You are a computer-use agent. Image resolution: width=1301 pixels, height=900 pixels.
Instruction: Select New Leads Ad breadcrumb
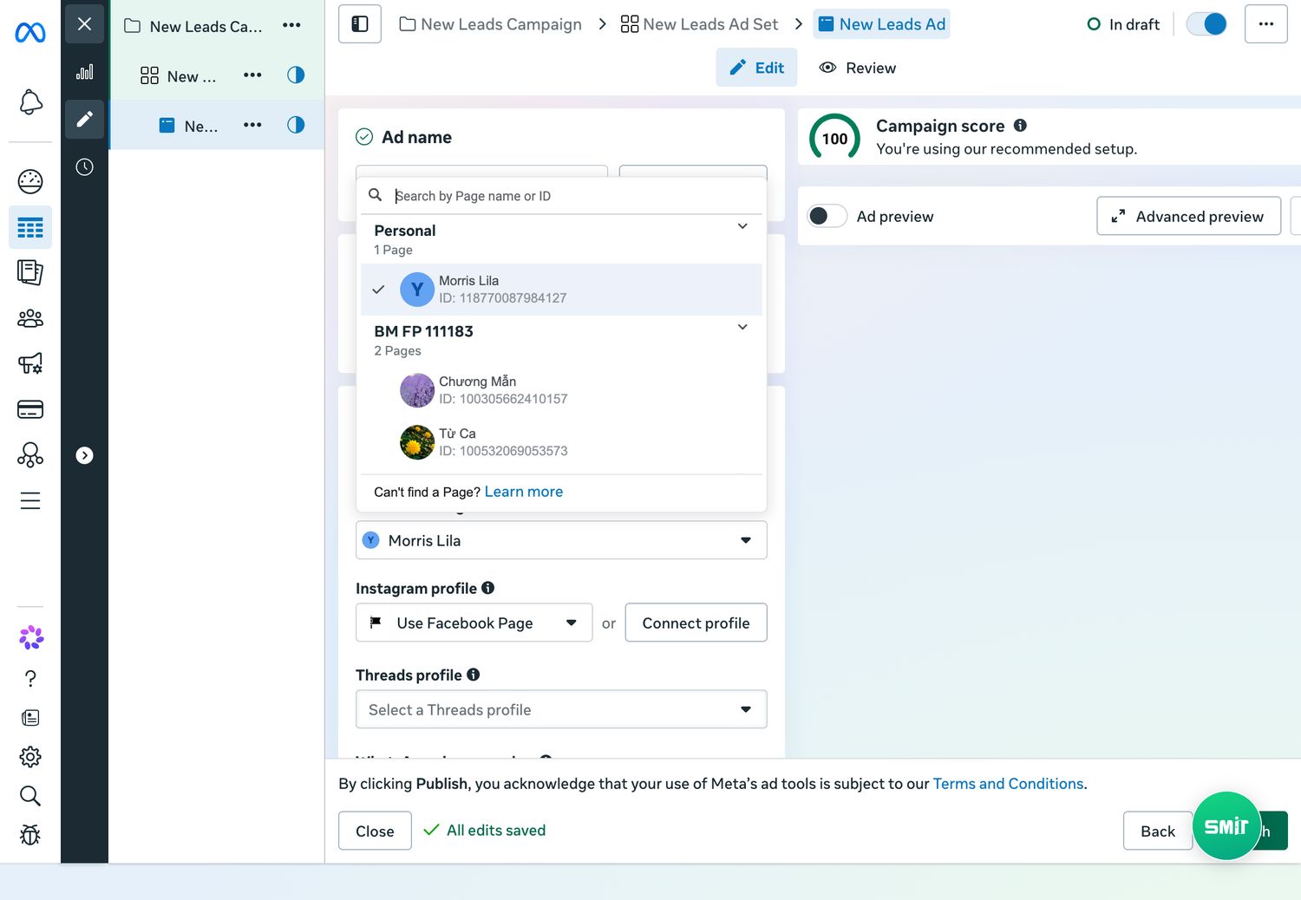click(x=882, y=24)
